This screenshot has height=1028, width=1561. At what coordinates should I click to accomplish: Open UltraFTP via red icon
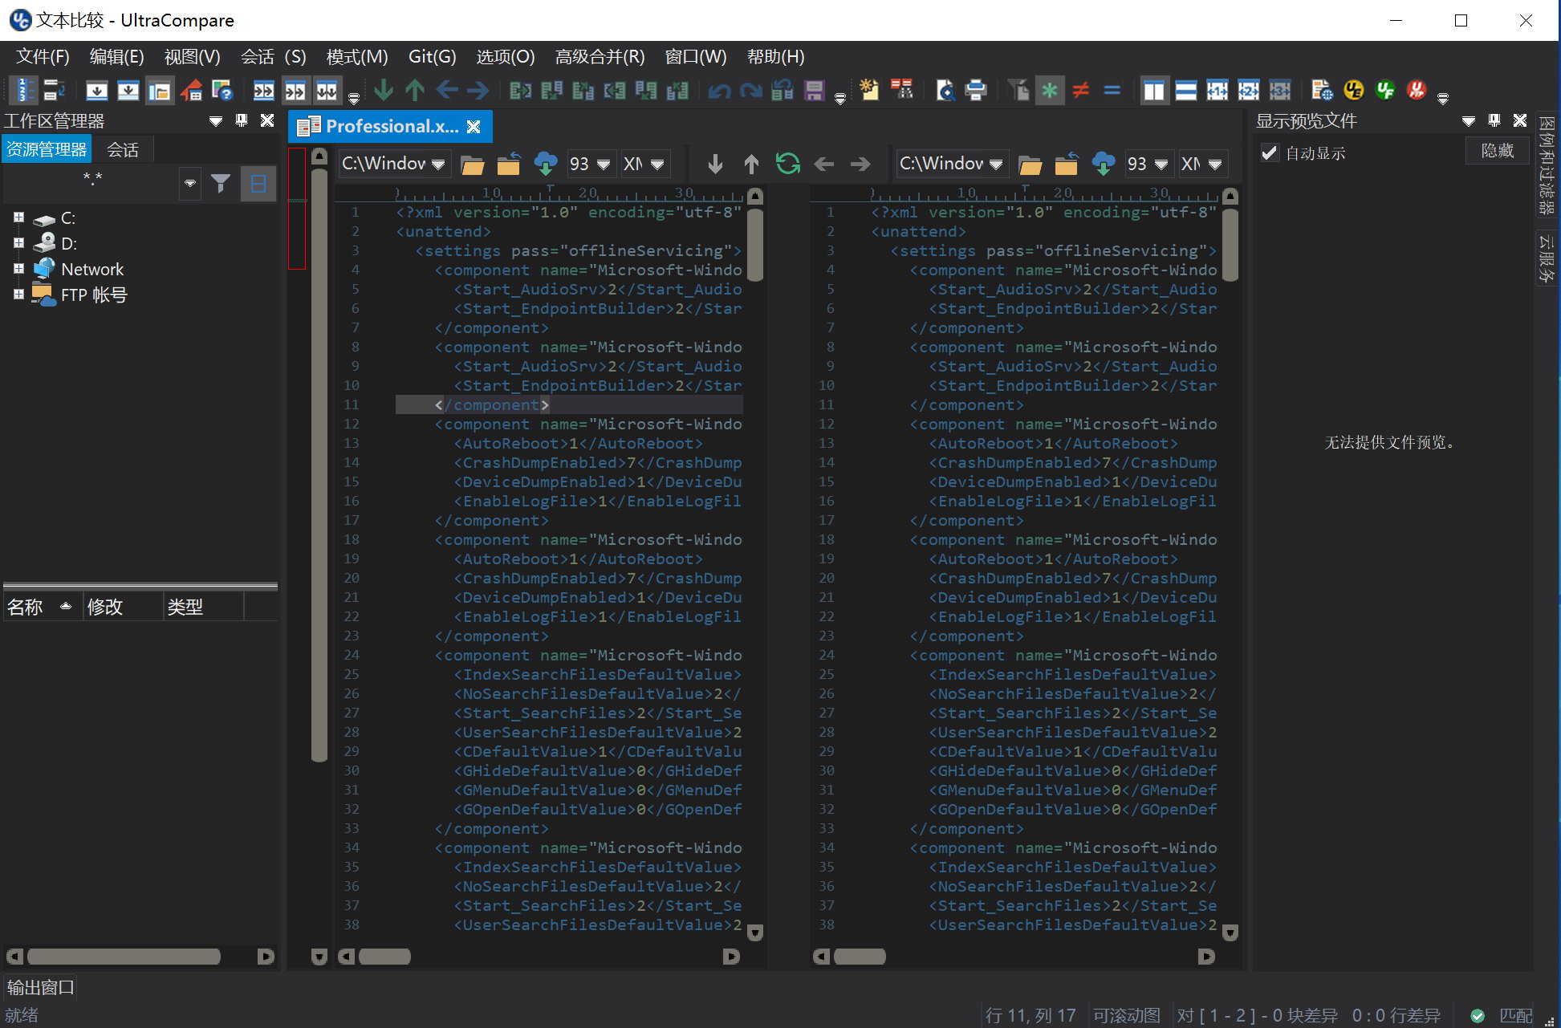click(x=1417, y=90)
